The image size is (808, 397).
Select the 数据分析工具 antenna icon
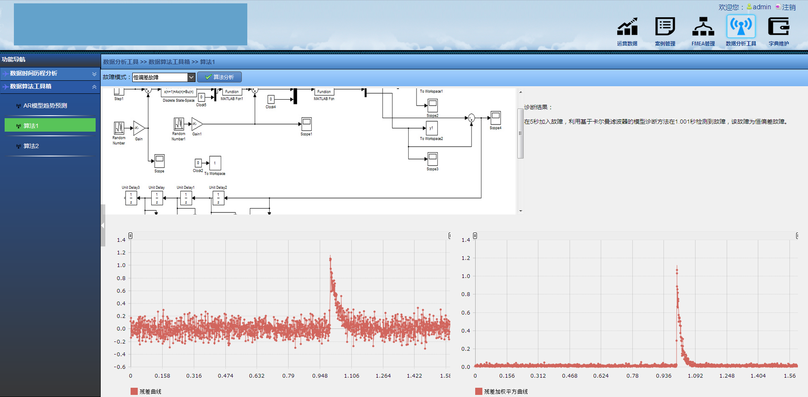(x=741, y=27)
